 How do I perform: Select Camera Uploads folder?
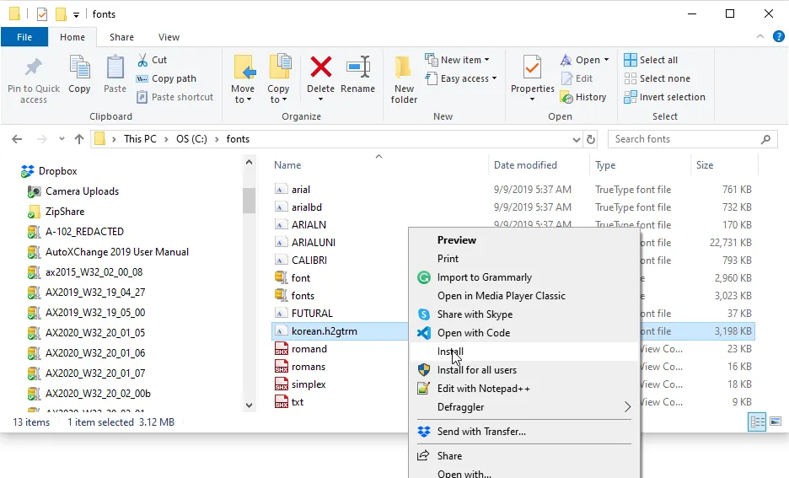coord(73,191)
